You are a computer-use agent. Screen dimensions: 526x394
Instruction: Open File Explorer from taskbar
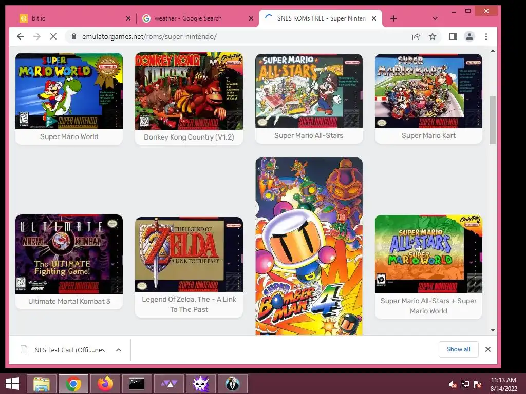[42, 384]
